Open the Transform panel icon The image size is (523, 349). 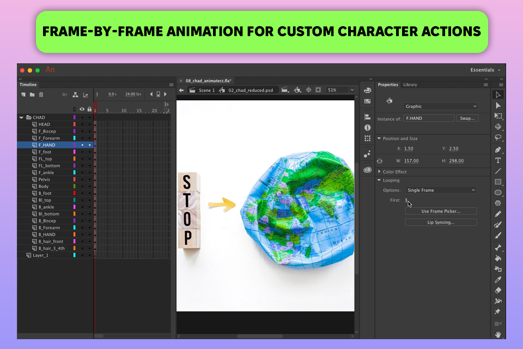[368, 139]
